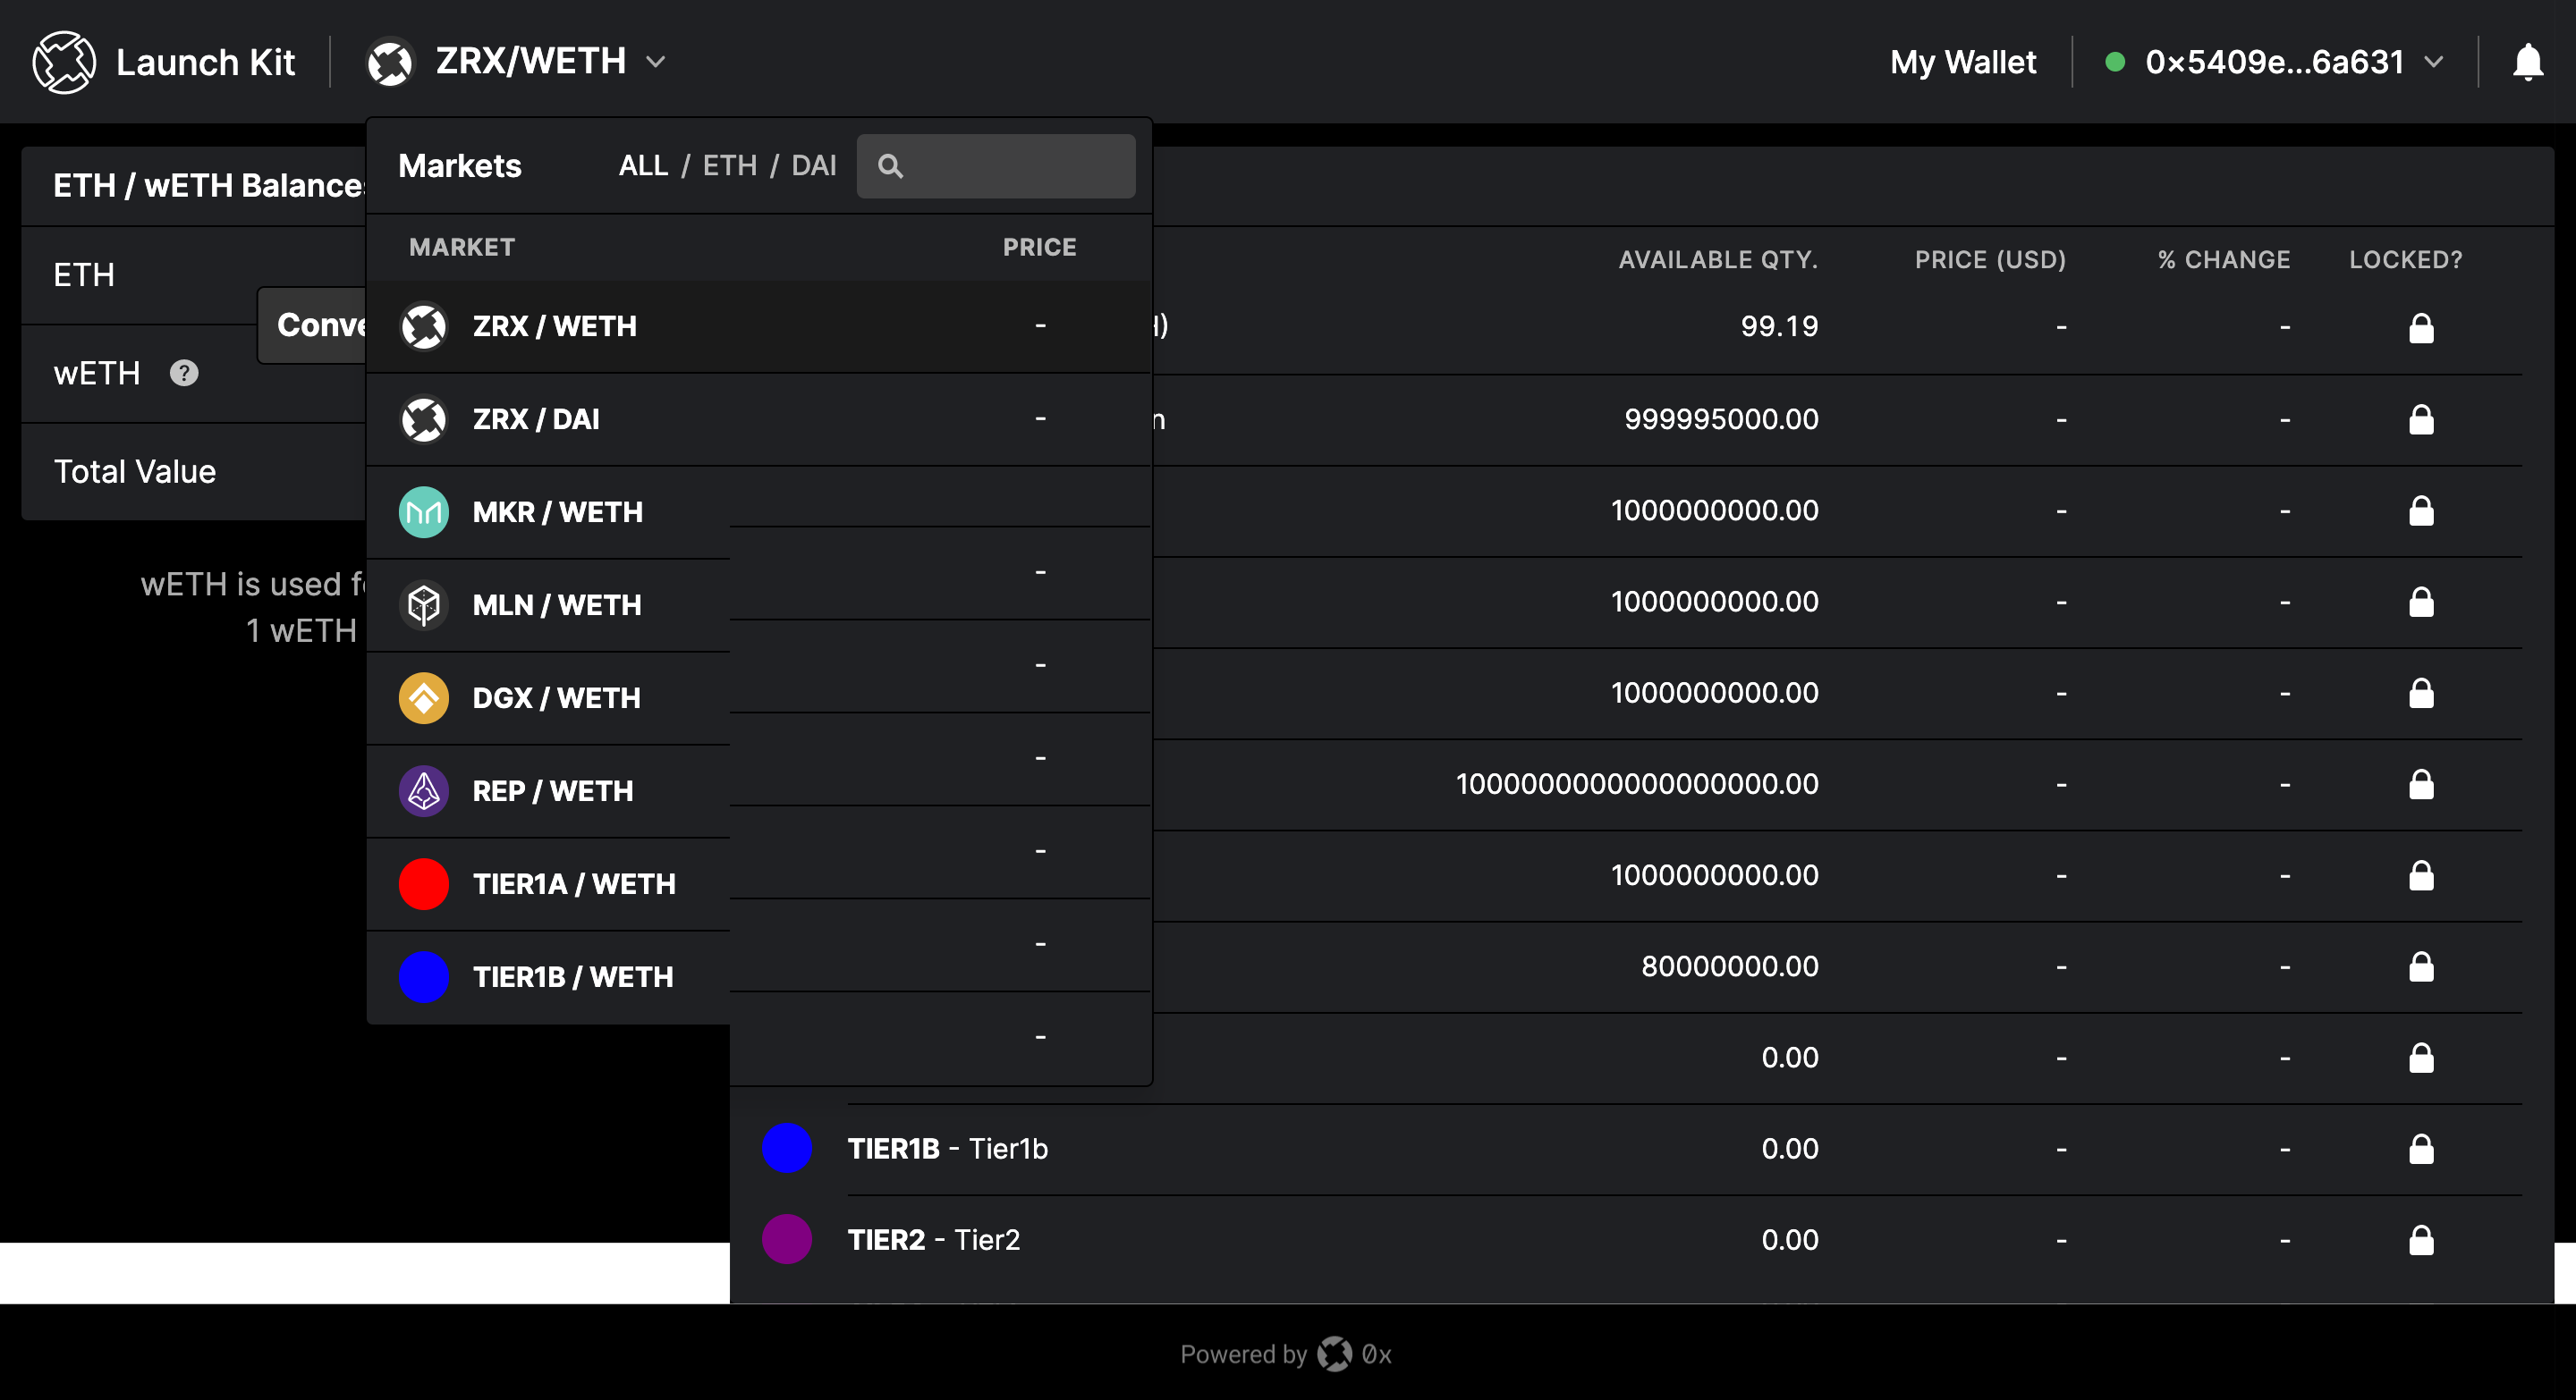Filter markets by the ETH tab
Viewport: 2576px width, 1400px height.
click(x=729, y=166)
